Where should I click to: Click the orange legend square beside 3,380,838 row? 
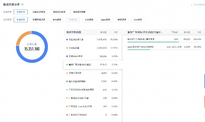pos(67,48)
